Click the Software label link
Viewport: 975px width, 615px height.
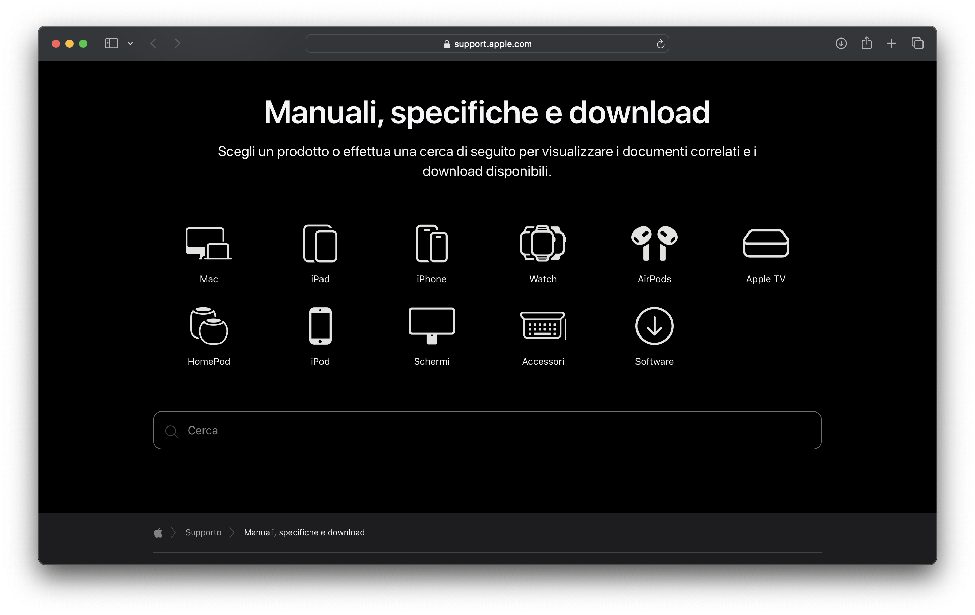654,362
